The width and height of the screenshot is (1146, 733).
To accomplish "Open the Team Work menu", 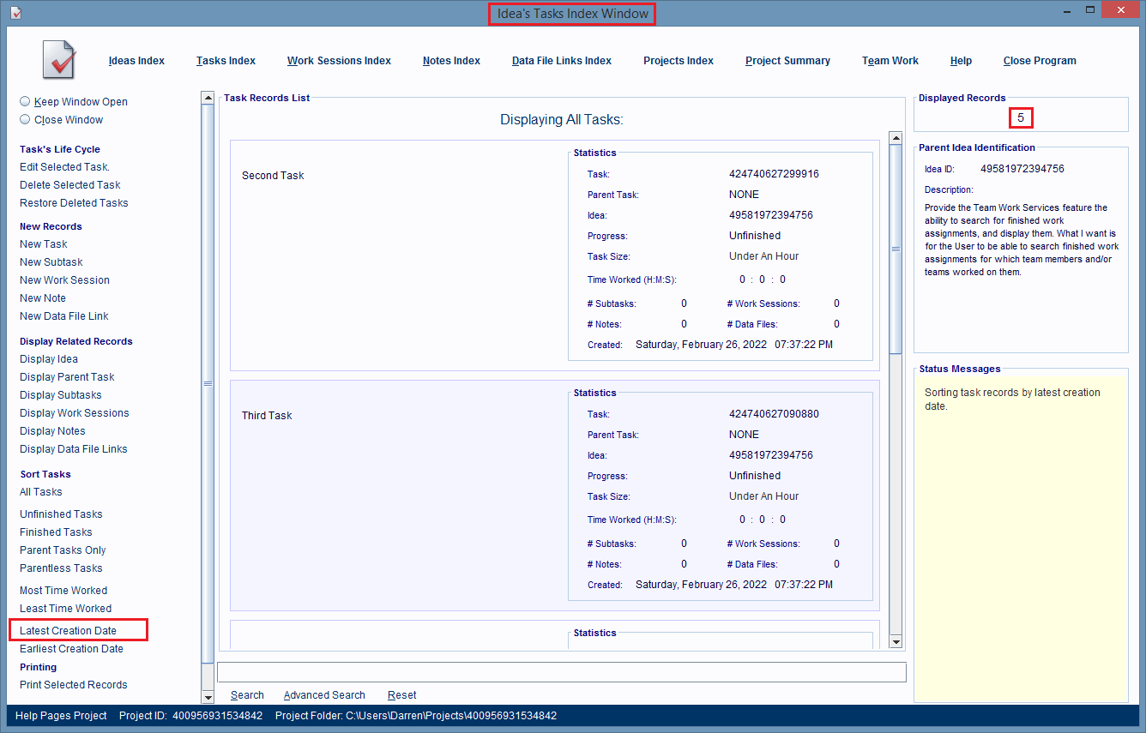I will [x=890, y=61].
